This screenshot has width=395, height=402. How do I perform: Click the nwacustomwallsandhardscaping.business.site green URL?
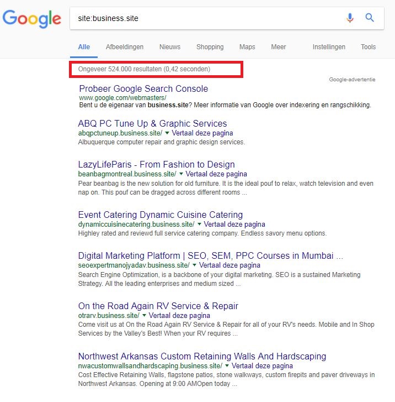(150, 366)
